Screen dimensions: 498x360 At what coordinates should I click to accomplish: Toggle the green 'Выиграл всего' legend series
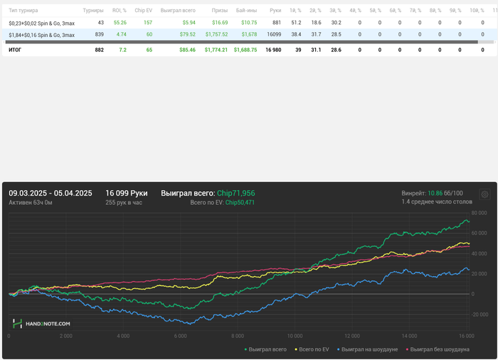click(265, 349)
